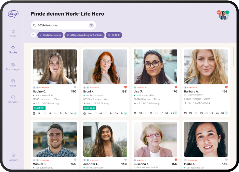This screenshot has height=172, width=239.
Task: Click the calendar icon on Bruni K. card
Action: 85,113
